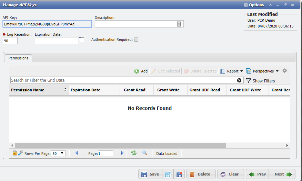This screenshot has height=181, width=302.
Task: Click the Delete button
Action: coord(201,174)
